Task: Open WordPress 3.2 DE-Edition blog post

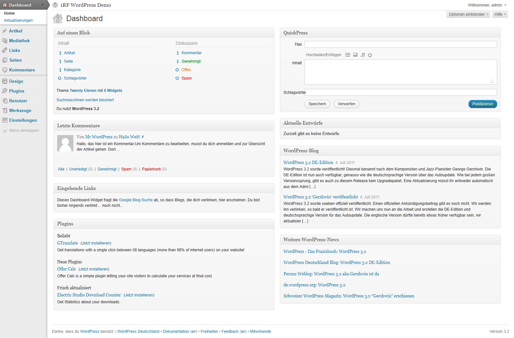Action: click(x=308, y=162)
